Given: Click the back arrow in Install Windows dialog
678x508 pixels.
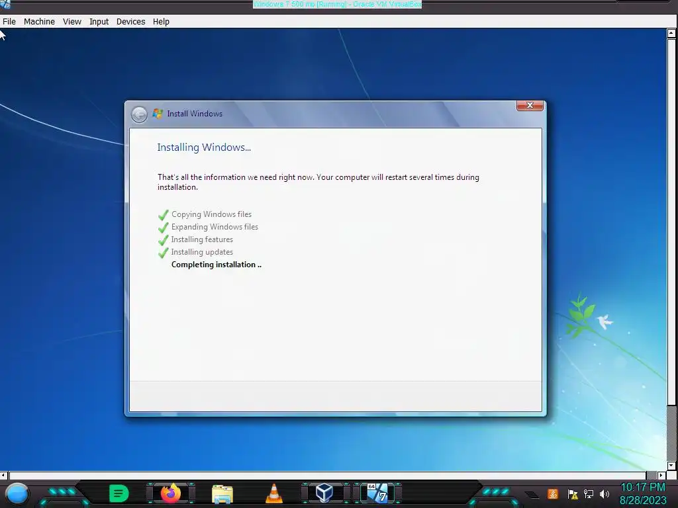Looking at the screenshot, I should tap(139, 114).
